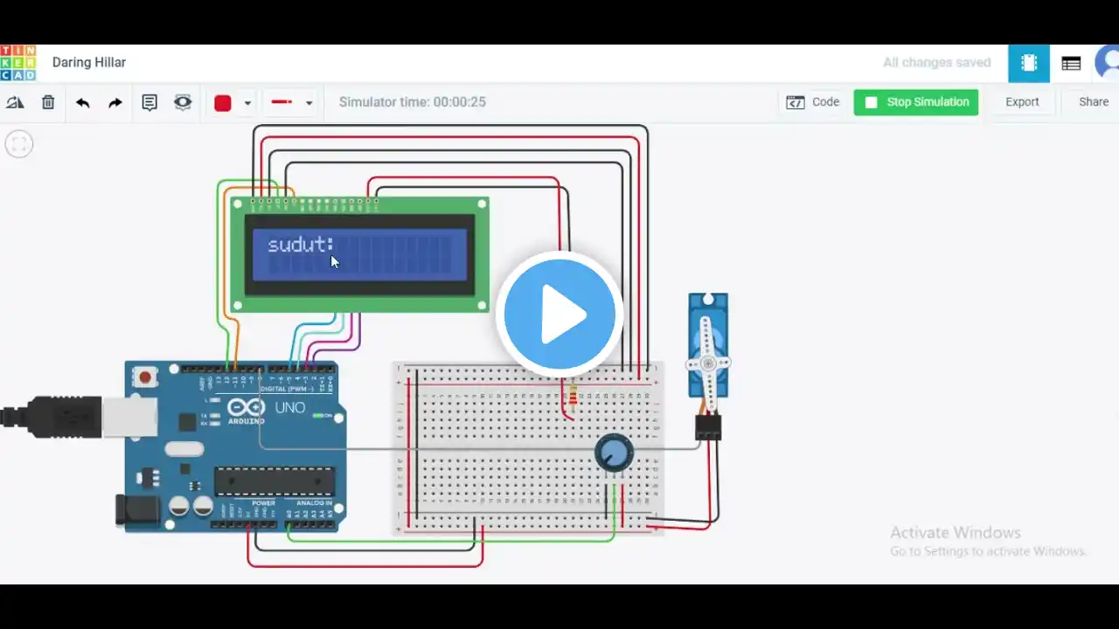The width and height of the screenshot is (1119, 629).
Task: Click the Tinkercad logo
Action: coord(18,63)
